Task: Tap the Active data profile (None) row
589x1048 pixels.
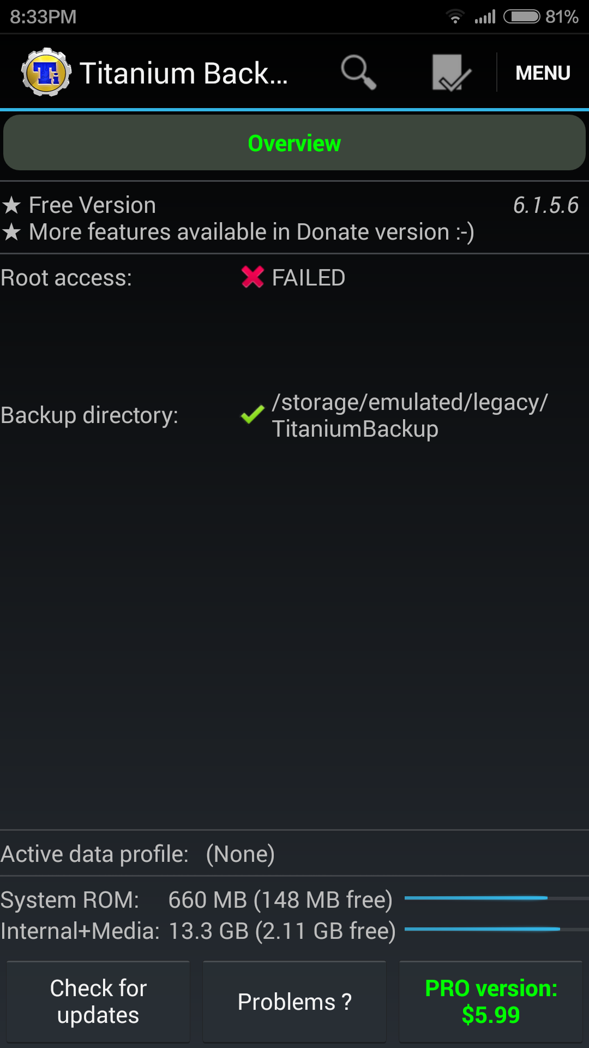Action: pyautogui.click(x=294, y=854)
